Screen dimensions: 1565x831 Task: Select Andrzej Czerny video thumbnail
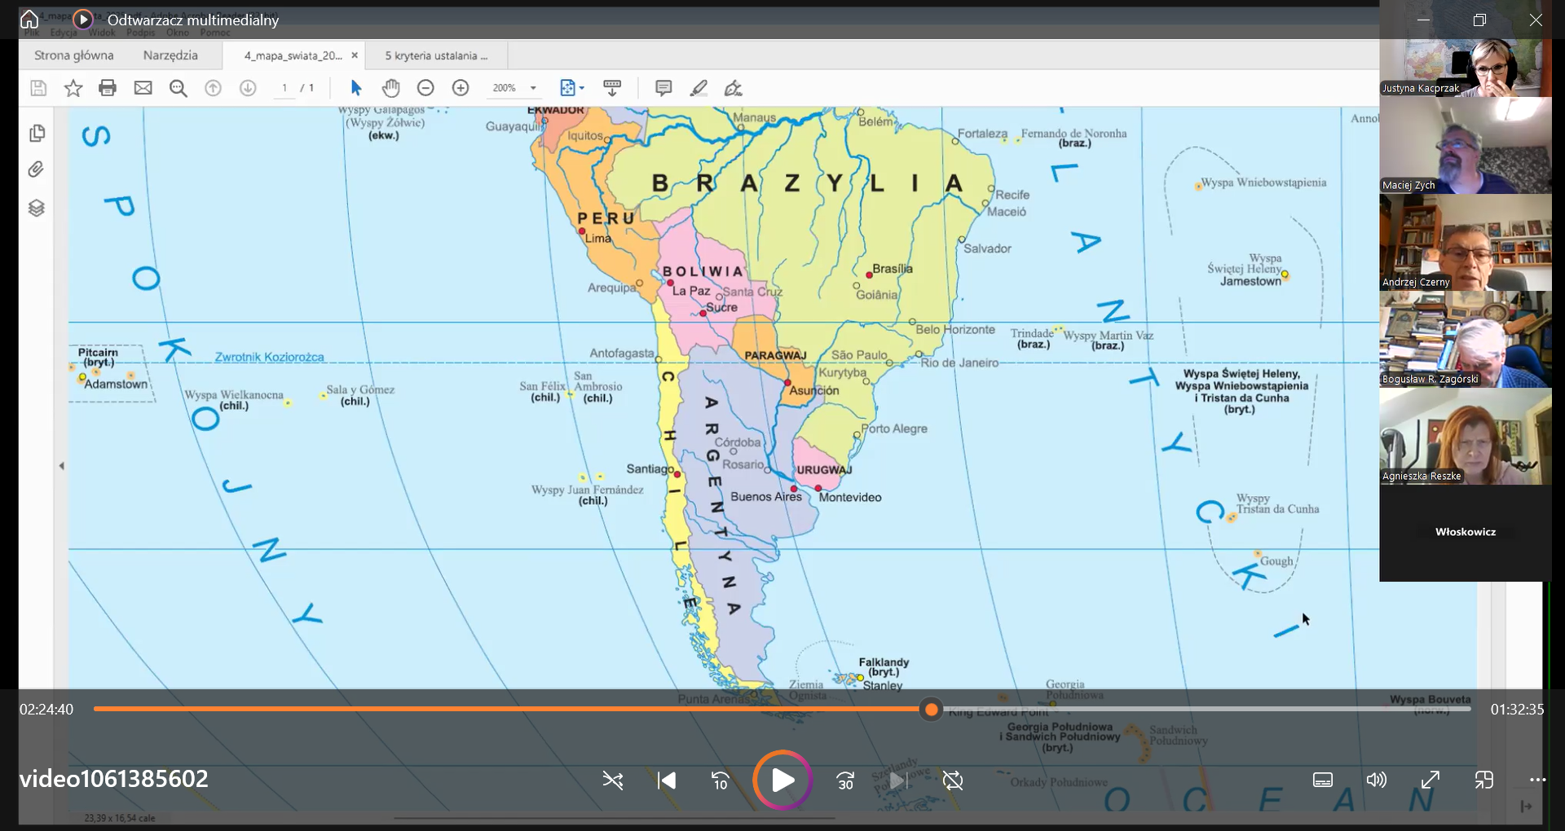click(1466, 242)
